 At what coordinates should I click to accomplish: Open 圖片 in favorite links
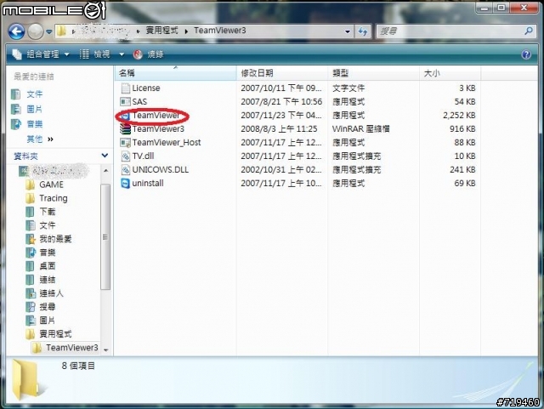coord(27,109)
